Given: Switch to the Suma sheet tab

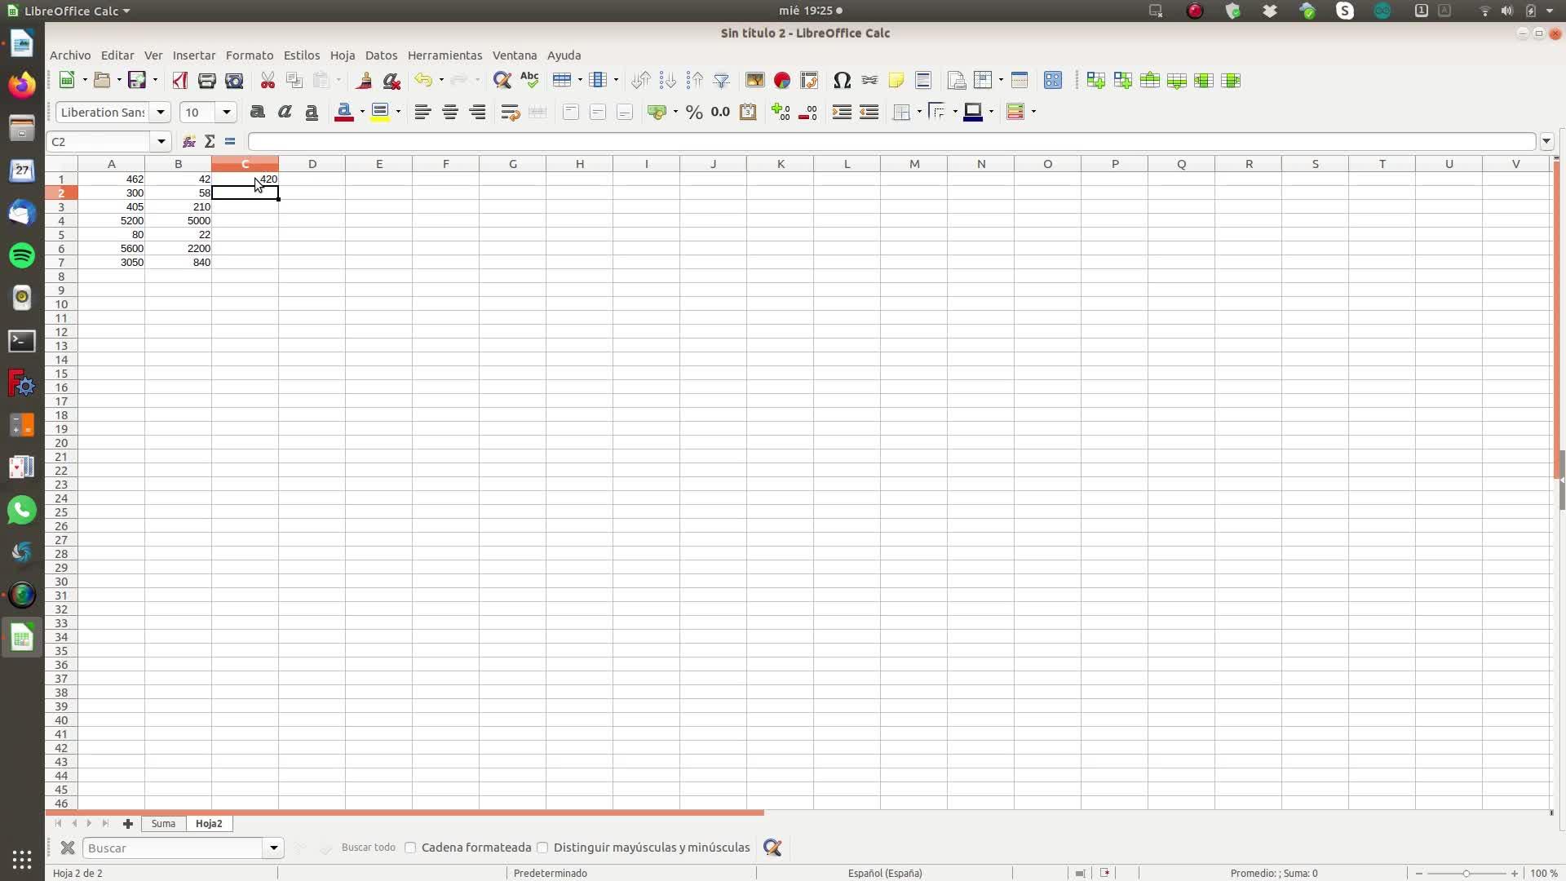Looking at the screenshot, I should pos(163,823).
